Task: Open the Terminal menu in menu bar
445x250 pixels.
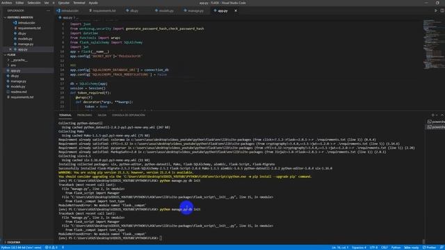Action: point(79,3)
